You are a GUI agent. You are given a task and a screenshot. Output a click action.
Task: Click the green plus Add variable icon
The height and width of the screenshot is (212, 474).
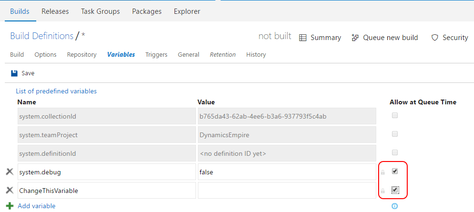(x=10, y=206)
